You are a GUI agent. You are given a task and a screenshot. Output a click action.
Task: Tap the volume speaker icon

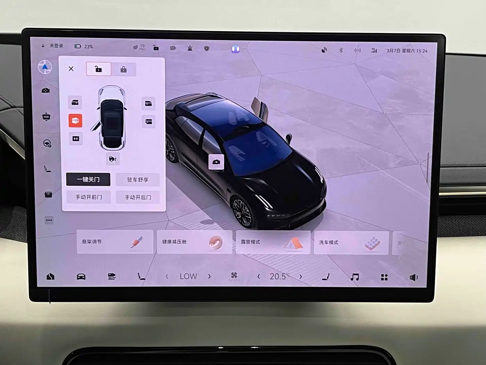coord(413,277)
